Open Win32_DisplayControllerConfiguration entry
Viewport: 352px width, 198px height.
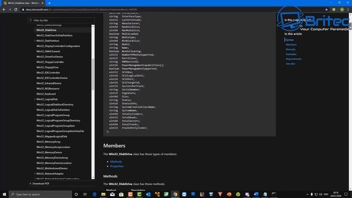(58, 46)
